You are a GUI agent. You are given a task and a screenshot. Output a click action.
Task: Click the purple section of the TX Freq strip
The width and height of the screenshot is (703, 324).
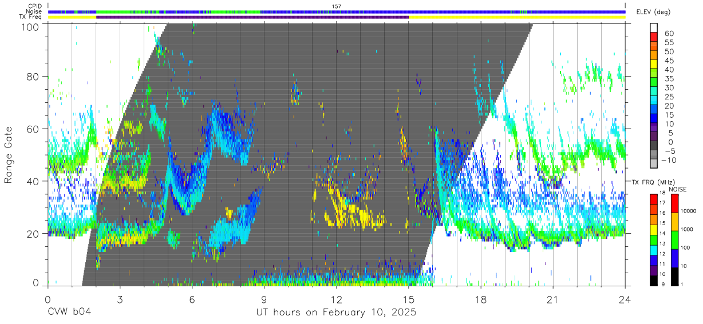pyautogui.click(x=252, y=17)
